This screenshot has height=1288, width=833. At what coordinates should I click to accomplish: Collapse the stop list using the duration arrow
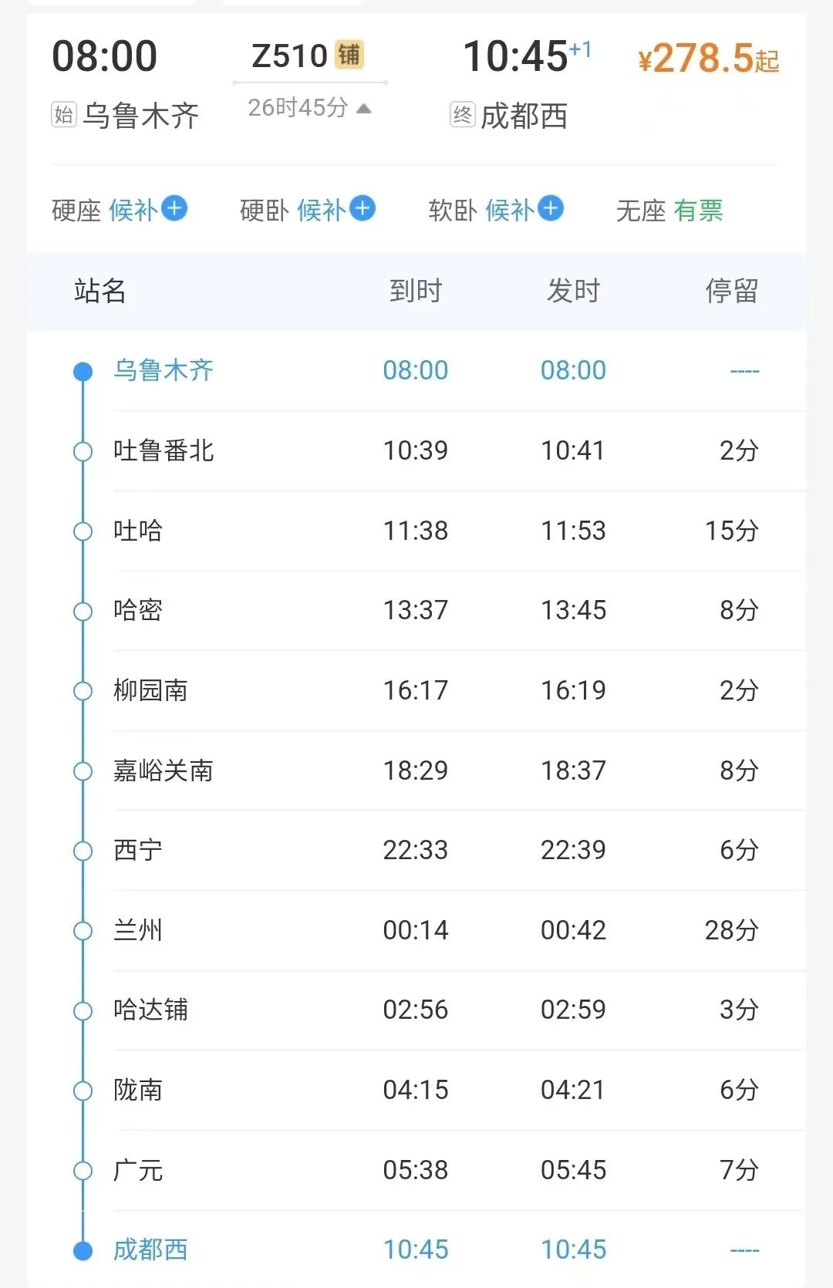click(364, 108)
